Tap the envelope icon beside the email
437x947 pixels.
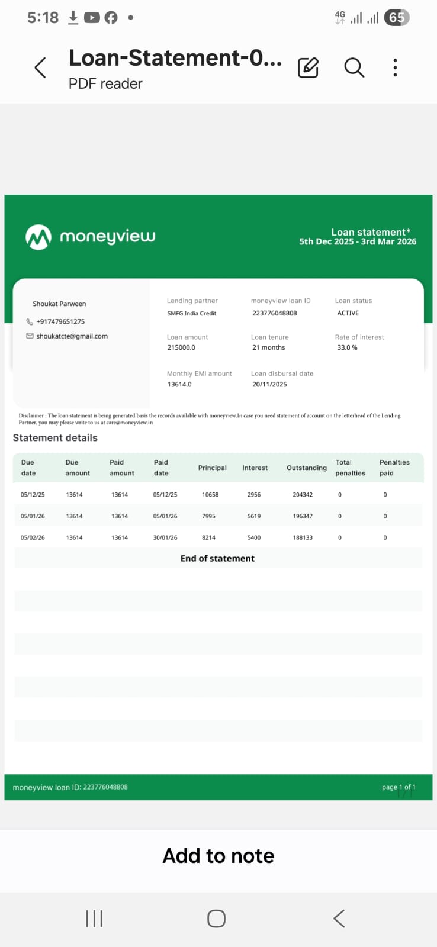30,336
